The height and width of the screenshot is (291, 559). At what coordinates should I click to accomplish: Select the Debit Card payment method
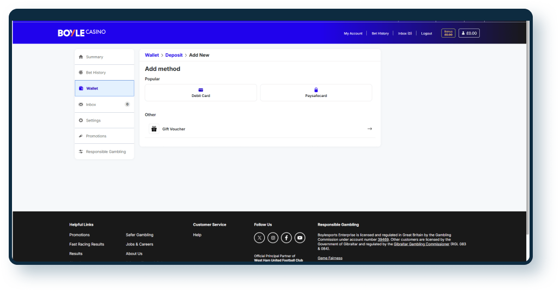pyautogui.click(x=200, y=93)
